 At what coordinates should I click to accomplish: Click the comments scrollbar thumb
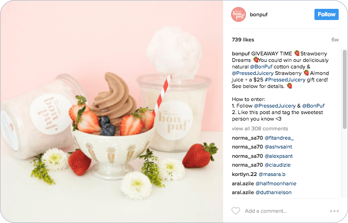click(x=344, y=89)
